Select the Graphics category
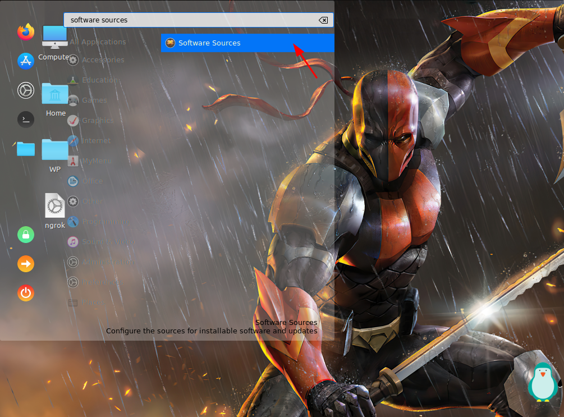The image size is (564, 417). [91, 120]
